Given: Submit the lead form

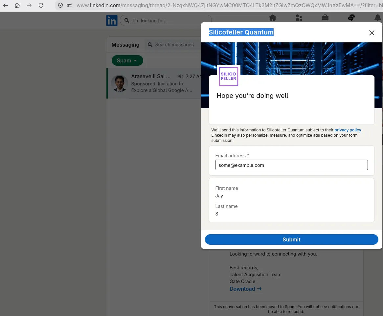Looking at the screenshot, I should tap(291, 239).
